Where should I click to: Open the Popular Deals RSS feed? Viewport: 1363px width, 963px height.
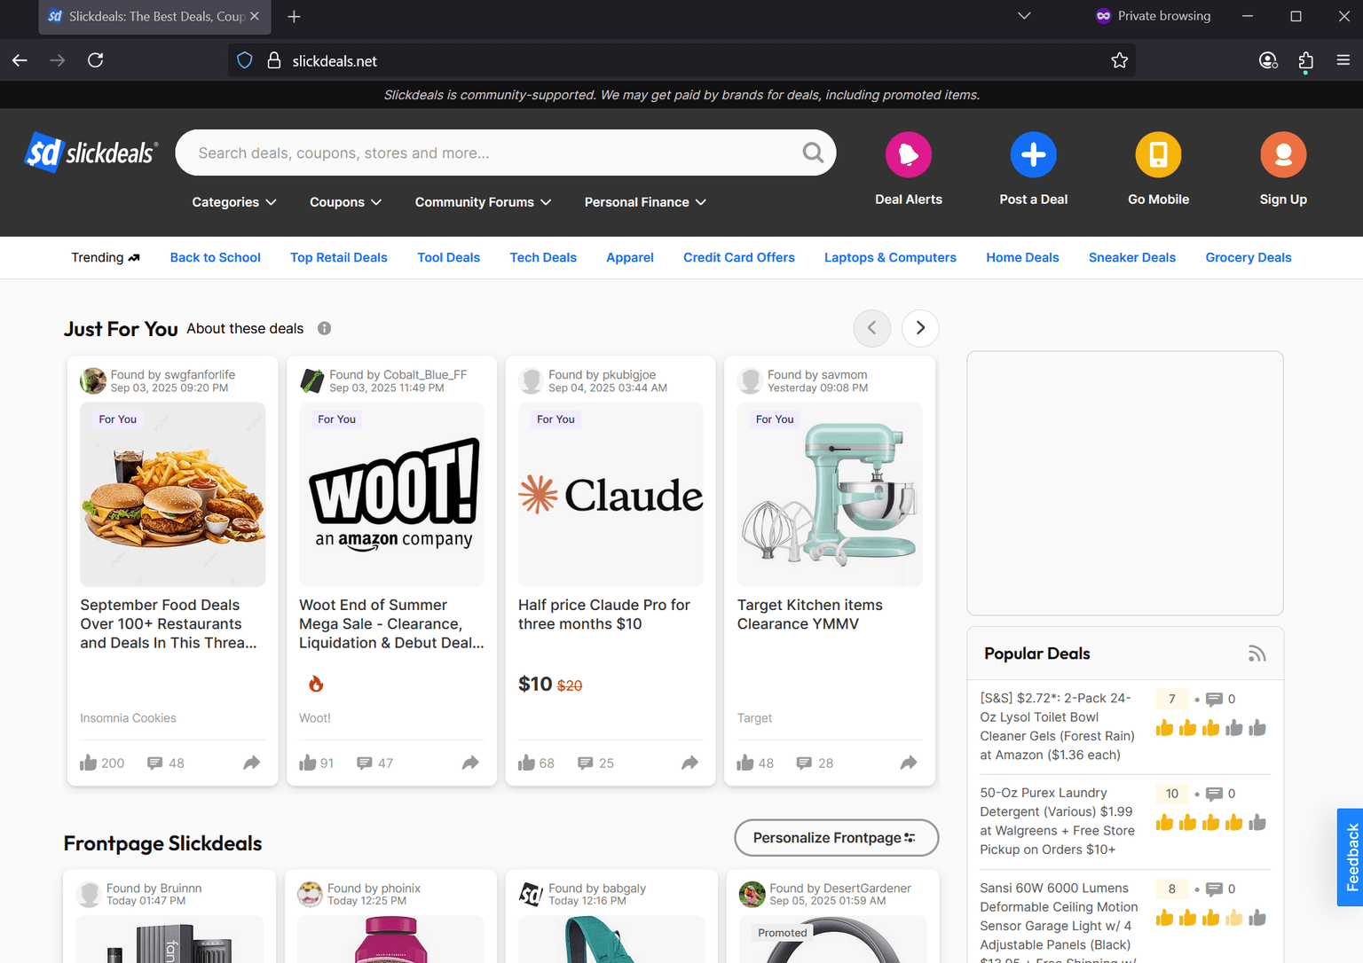click(1257, 653)
